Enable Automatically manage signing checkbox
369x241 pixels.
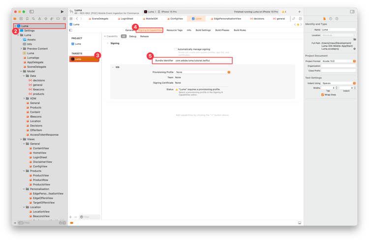176,49
